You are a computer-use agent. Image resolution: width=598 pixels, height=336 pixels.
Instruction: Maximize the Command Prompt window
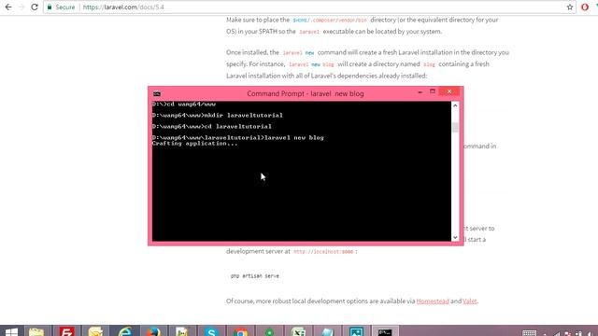tap(433, 91)
